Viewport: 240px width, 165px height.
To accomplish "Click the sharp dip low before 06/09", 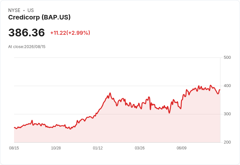I will pos(169,113).
